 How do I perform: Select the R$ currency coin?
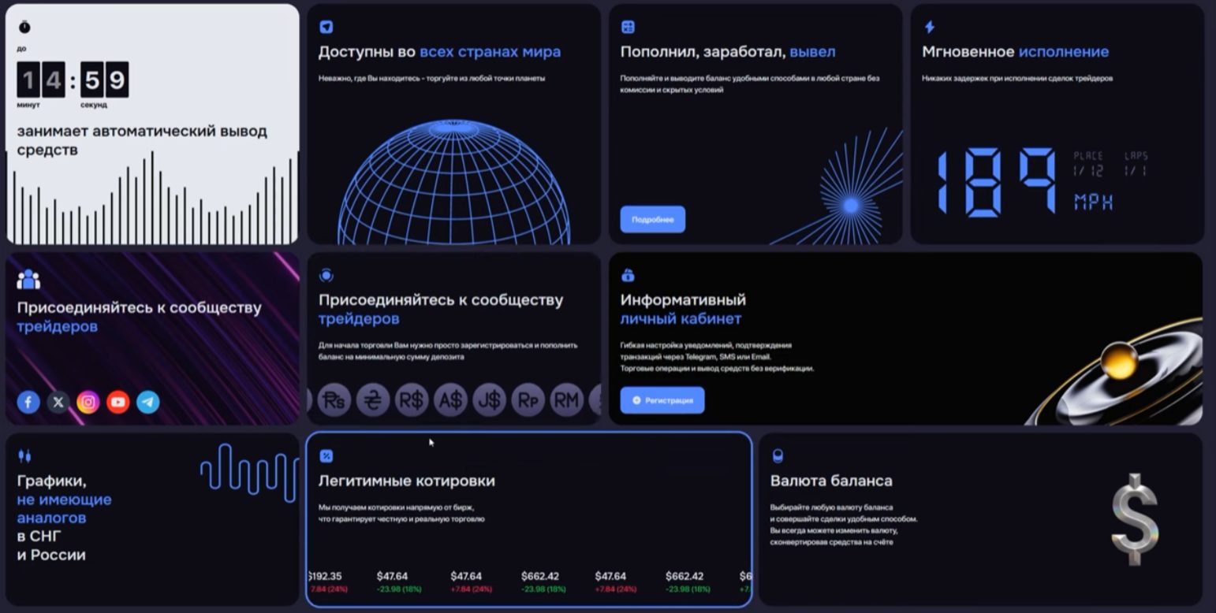[412, 401]
